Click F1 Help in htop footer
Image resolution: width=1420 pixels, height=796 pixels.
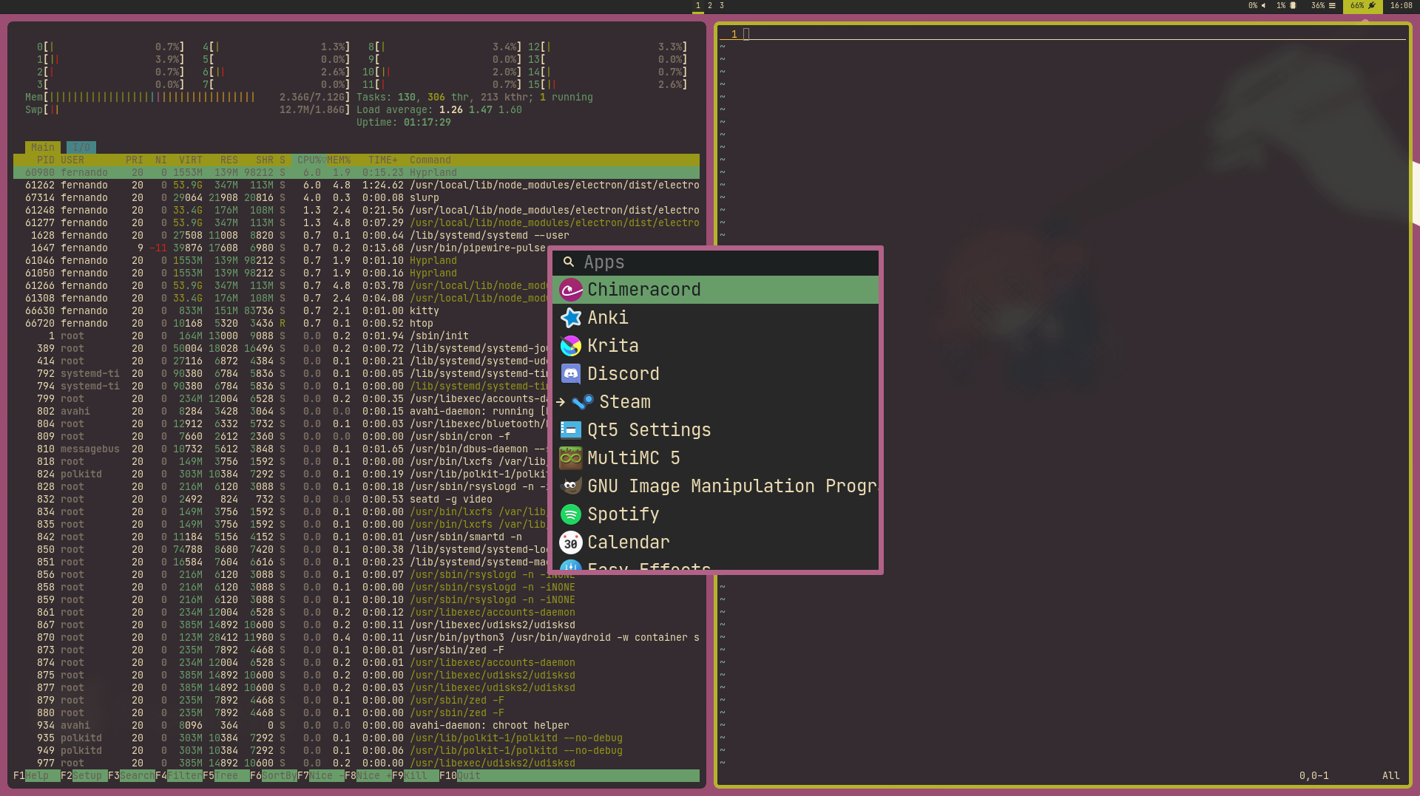(37, 776)
